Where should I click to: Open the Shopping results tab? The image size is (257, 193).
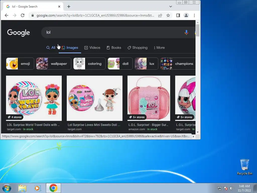pyautogui.click(x=137, y=47)
